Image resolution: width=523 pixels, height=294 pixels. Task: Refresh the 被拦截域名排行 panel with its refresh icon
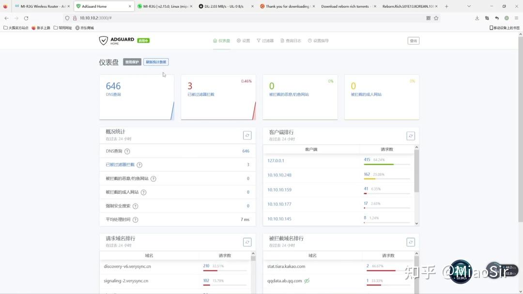click(x=411, y=242)
